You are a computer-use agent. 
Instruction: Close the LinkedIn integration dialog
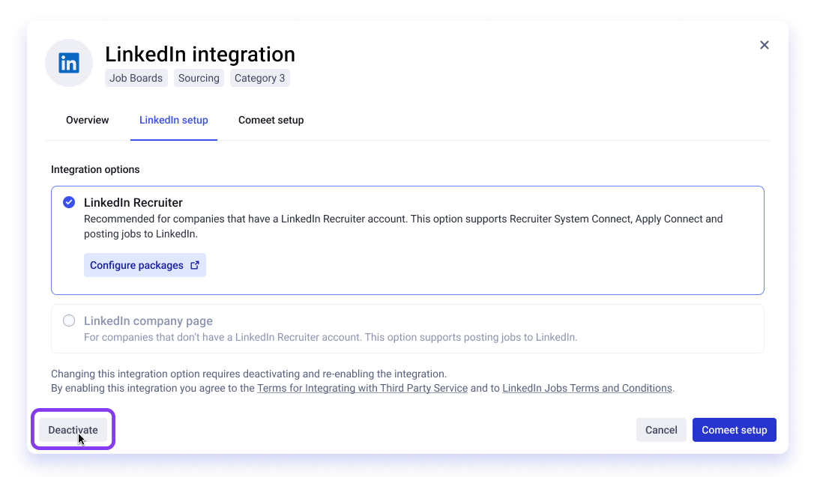tap(765, 45)
